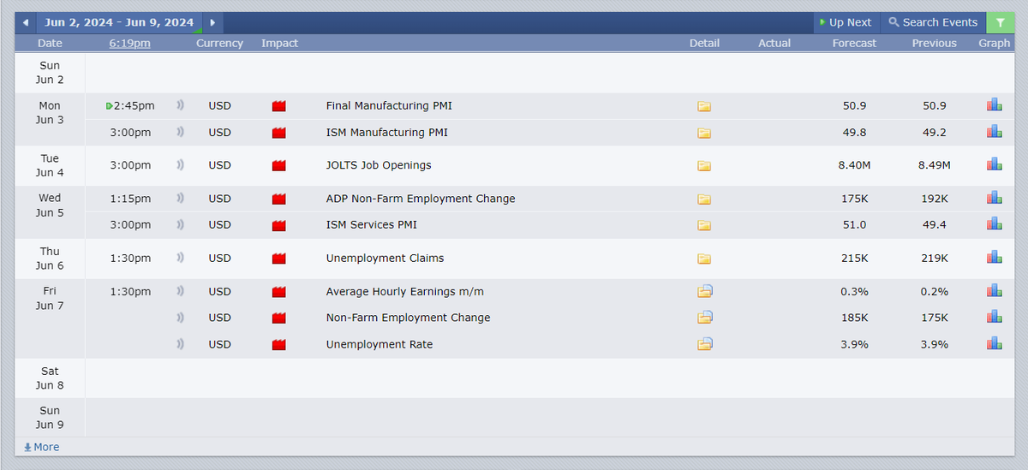This screenshot has height=470, width=1028.
Task: Show graph for Unemployment Claims
Action: (995, 257)
